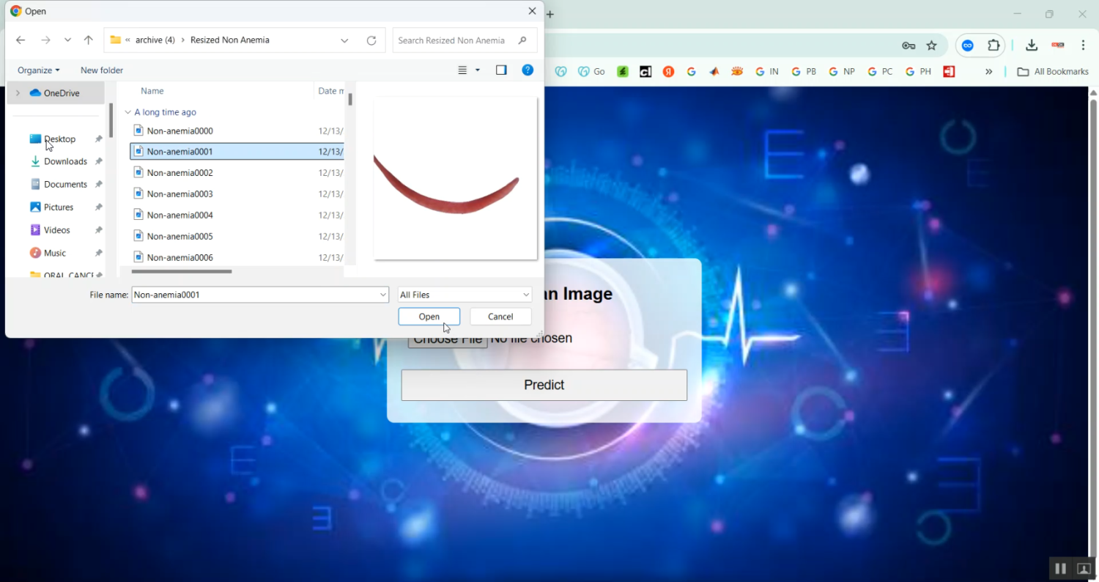The height and width of the screenshot is (582, 1099).
Task: Collapse the 'A long time ago' group
Action: [128, 112]
